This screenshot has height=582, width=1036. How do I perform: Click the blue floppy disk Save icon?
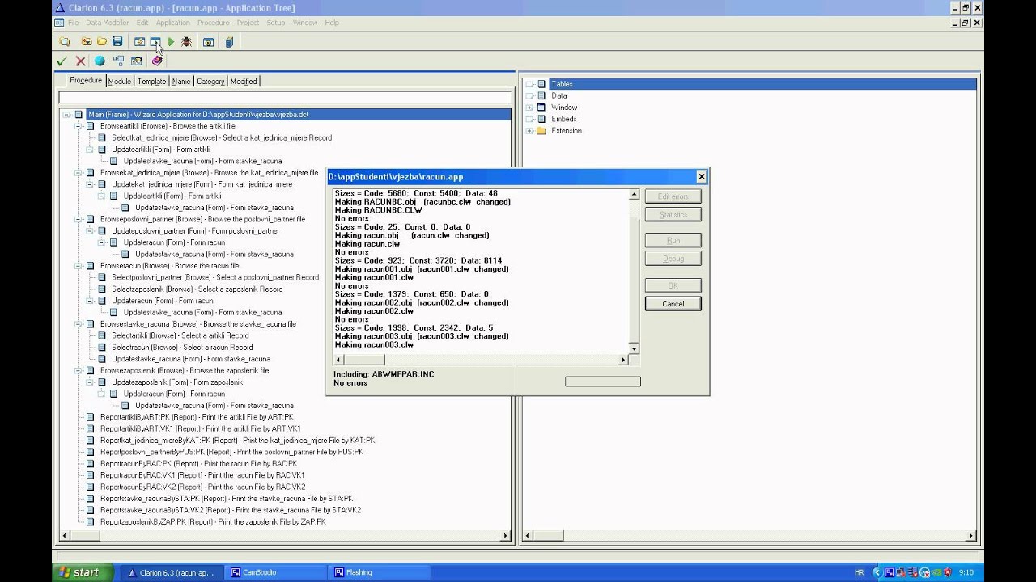(117, 42)
